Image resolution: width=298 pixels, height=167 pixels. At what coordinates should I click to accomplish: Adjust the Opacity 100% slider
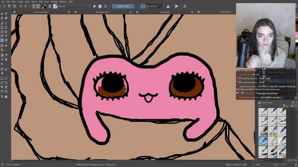[x=123, y=6]
